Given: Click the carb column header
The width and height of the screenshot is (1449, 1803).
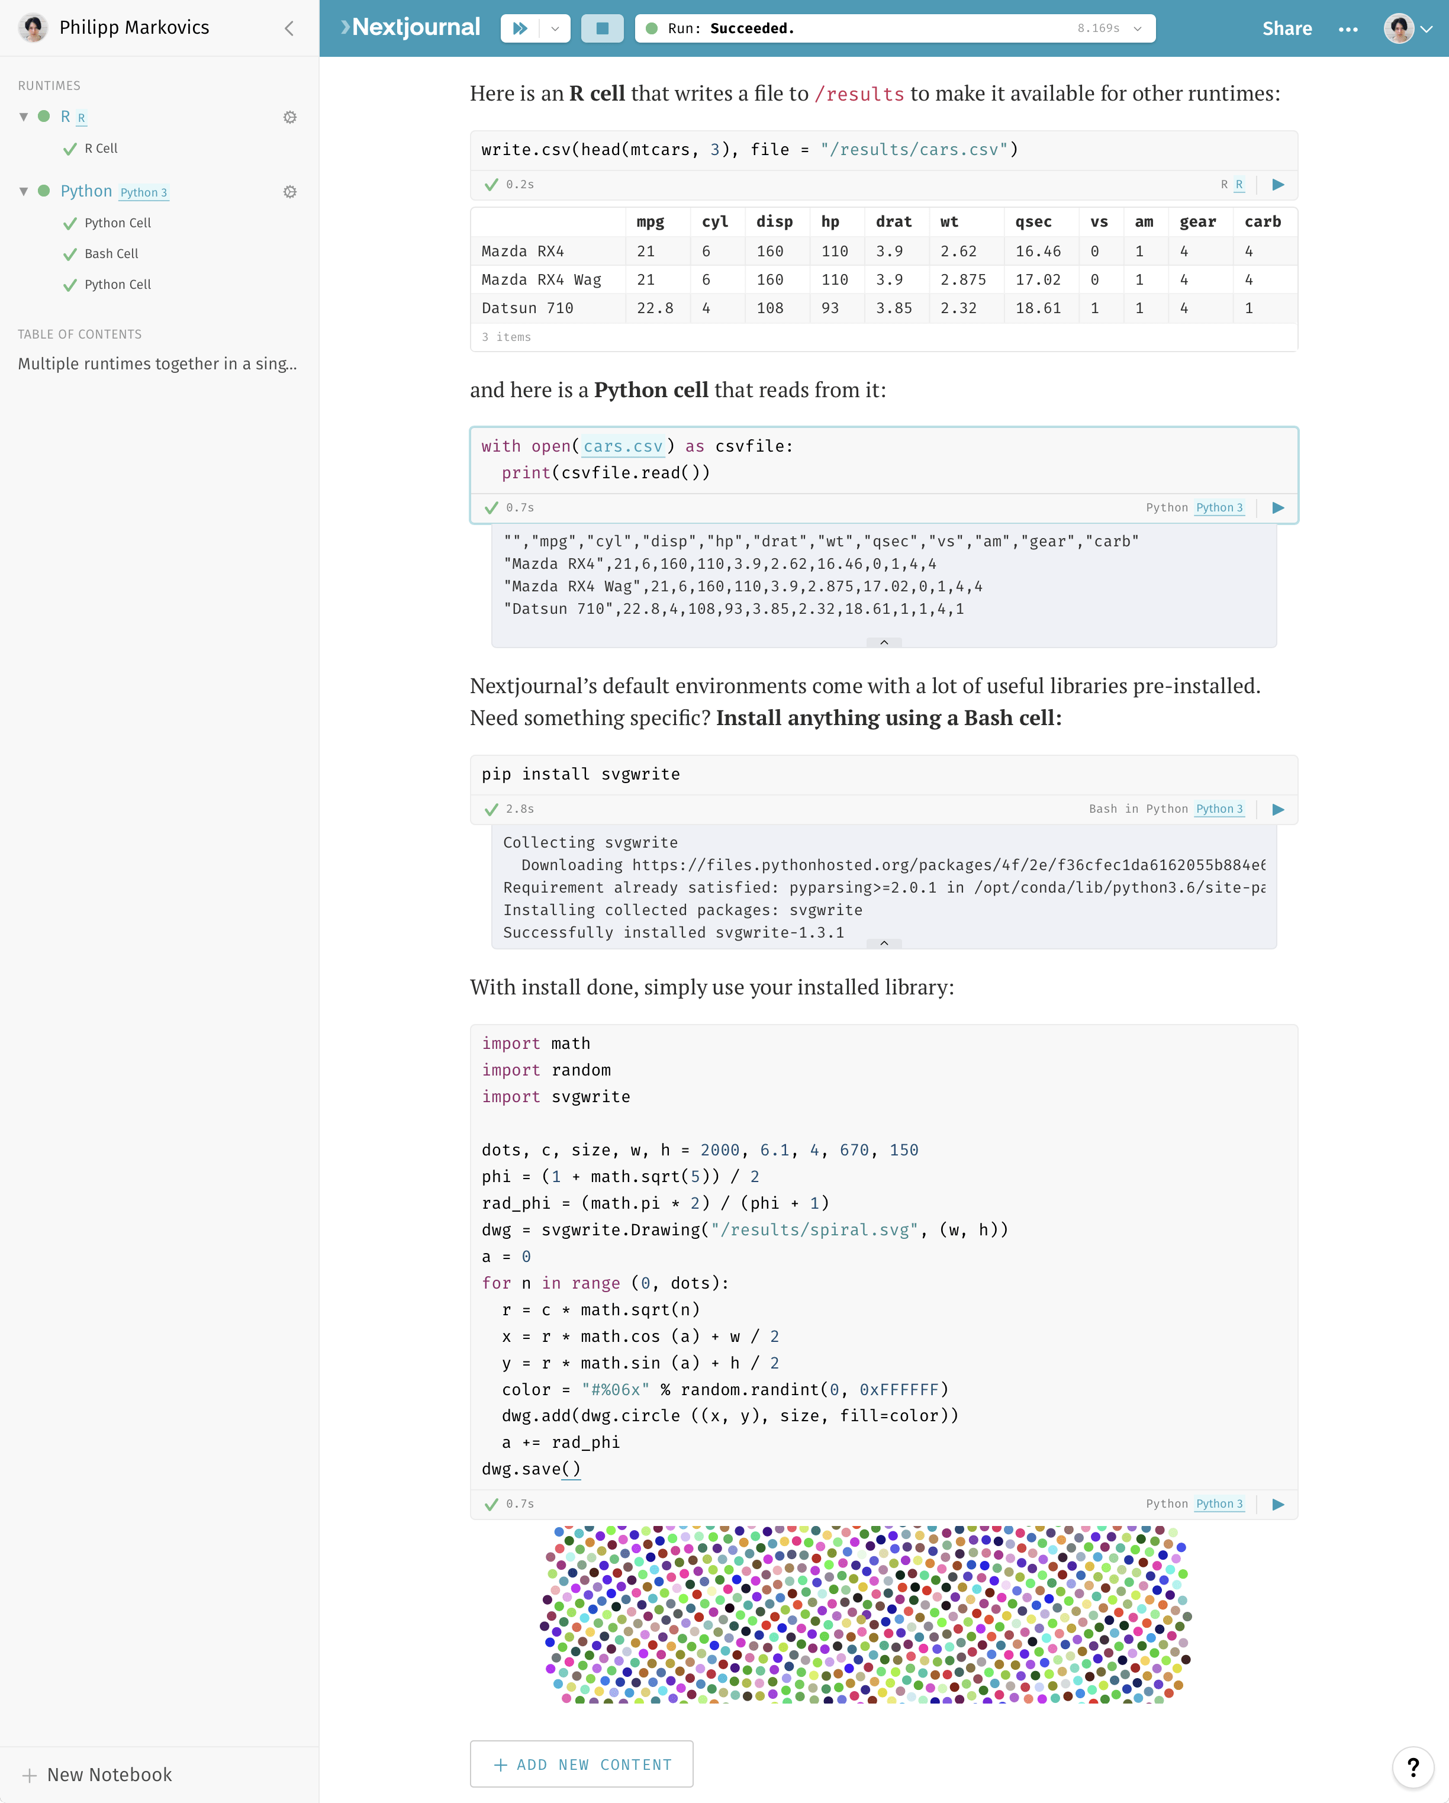Looking at the screenshot, I should click(x=1263, y=221).
